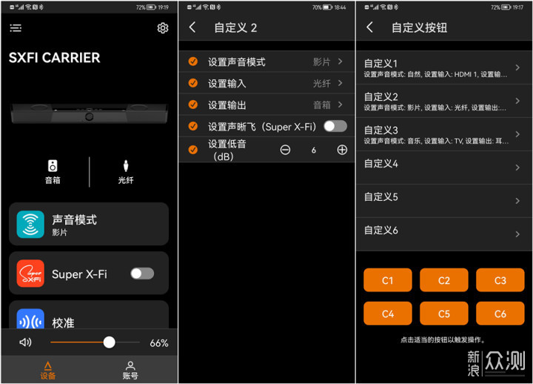Tap the Super X-Fi orange logo icon
This screenshot has height=384, width=533.
[x=30, y=274]
